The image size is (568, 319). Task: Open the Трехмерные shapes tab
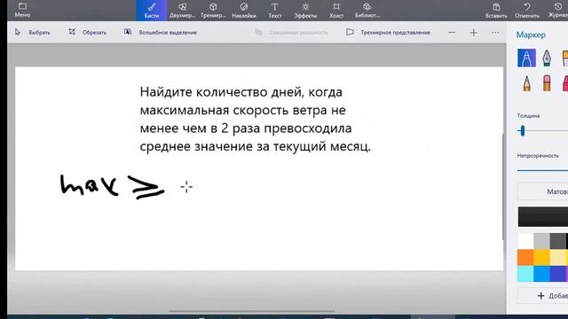[x=213, y=10]
